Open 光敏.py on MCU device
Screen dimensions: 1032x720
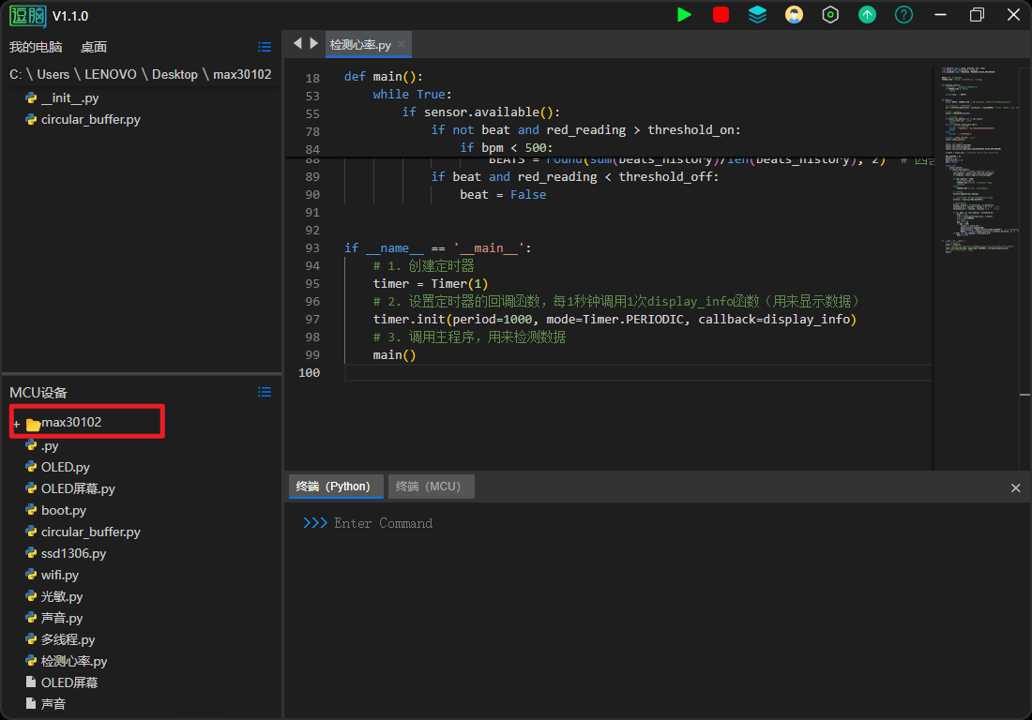point(62,596)
